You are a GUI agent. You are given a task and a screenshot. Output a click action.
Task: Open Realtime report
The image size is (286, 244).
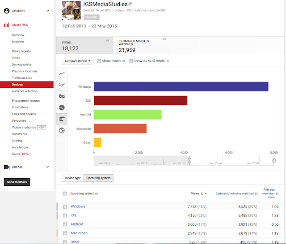[18, 42]
